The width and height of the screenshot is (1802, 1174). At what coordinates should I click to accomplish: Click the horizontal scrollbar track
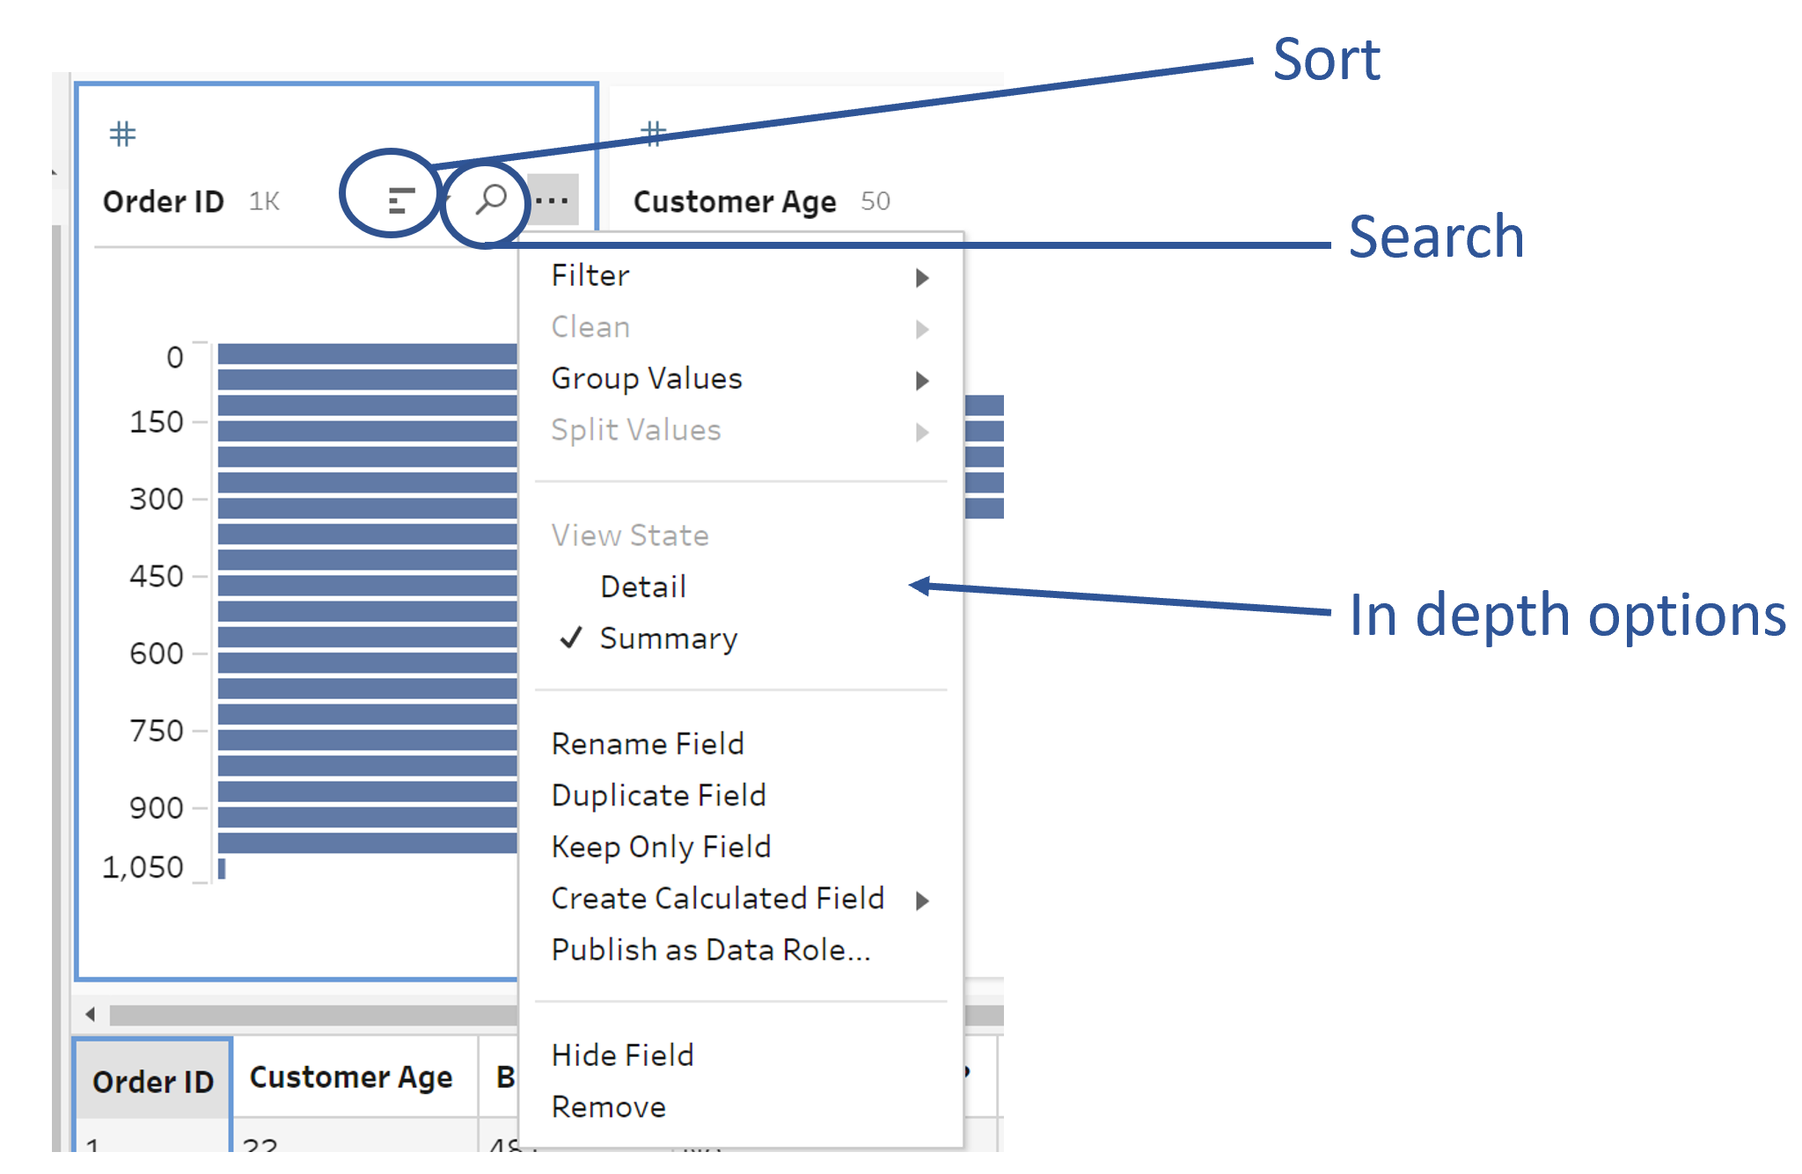(308, 1015)
